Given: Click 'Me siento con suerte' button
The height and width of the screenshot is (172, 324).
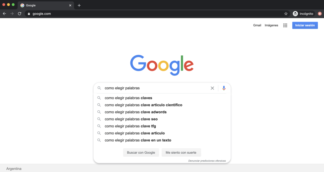Looking at the screenshot, I should point(181,152).
